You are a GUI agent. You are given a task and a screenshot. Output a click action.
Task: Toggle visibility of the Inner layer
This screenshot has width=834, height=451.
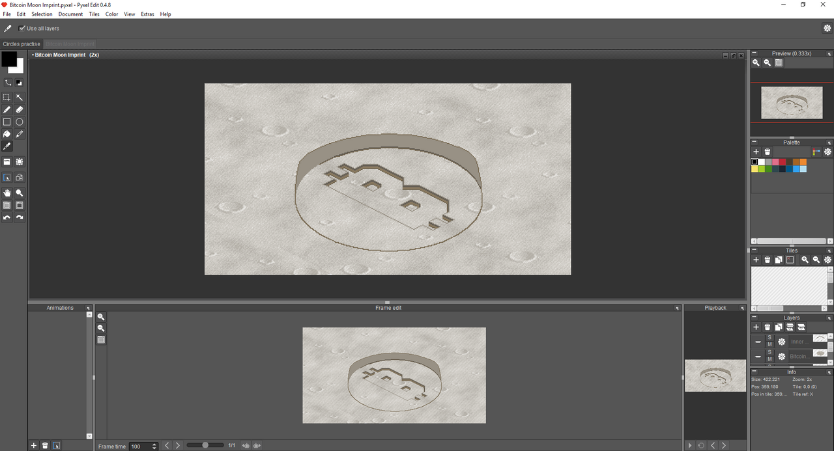pos(758,342)
